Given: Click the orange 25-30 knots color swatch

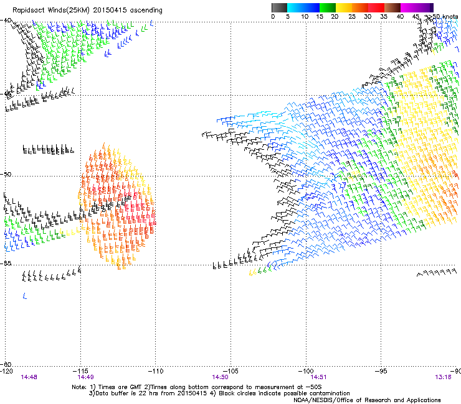Looking at the screenshot, I should (x=360, y=7).
